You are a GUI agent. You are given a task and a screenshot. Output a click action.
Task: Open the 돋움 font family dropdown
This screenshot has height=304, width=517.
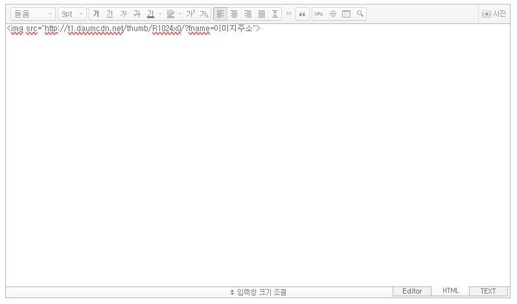pyautogui.click(x=32, y=14)
